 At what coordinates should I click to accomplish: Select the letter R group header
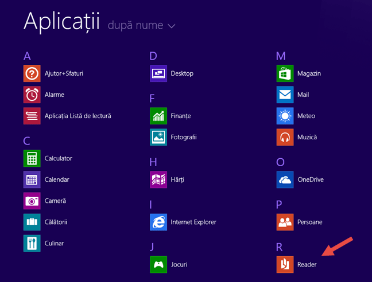pyautogui.click(x=279, y=247)
